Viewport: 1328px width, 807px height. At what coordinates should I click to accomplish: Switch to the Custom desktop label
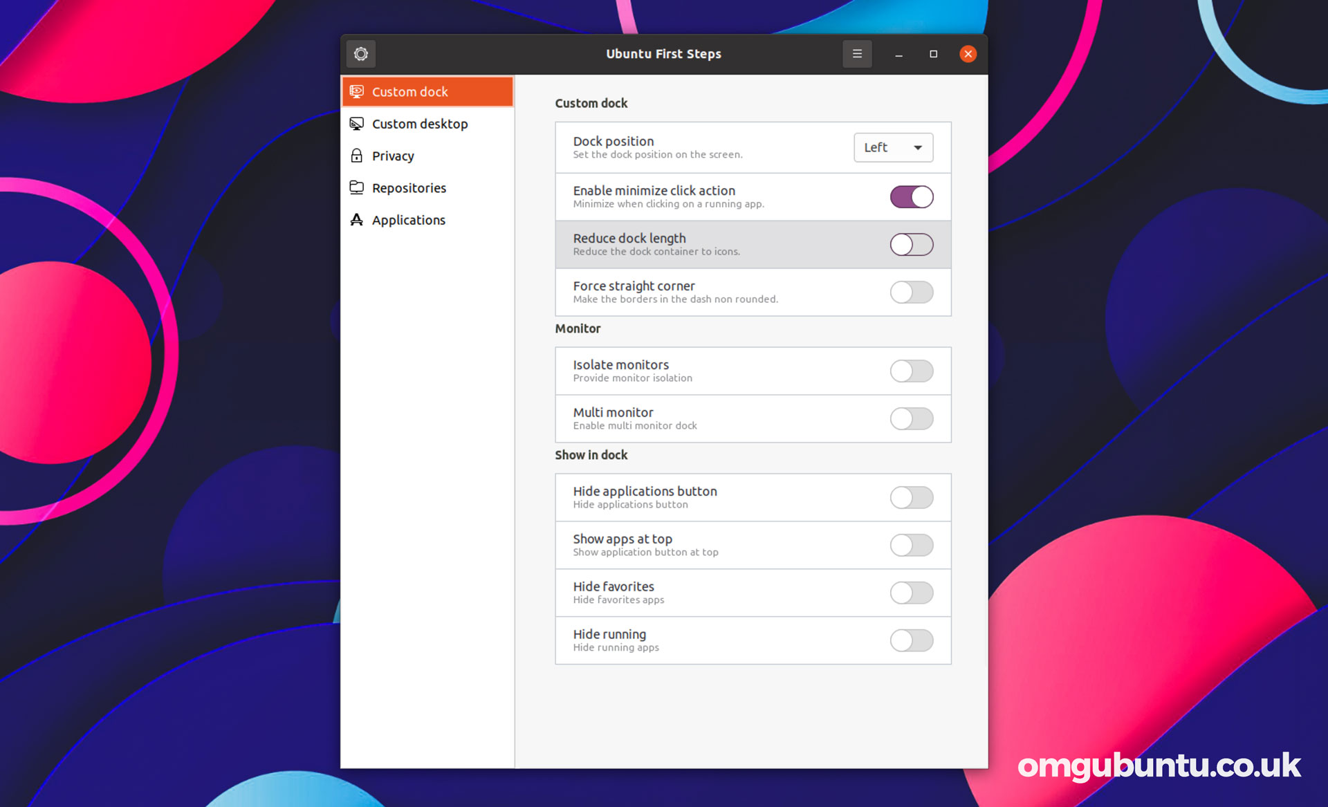420,124
